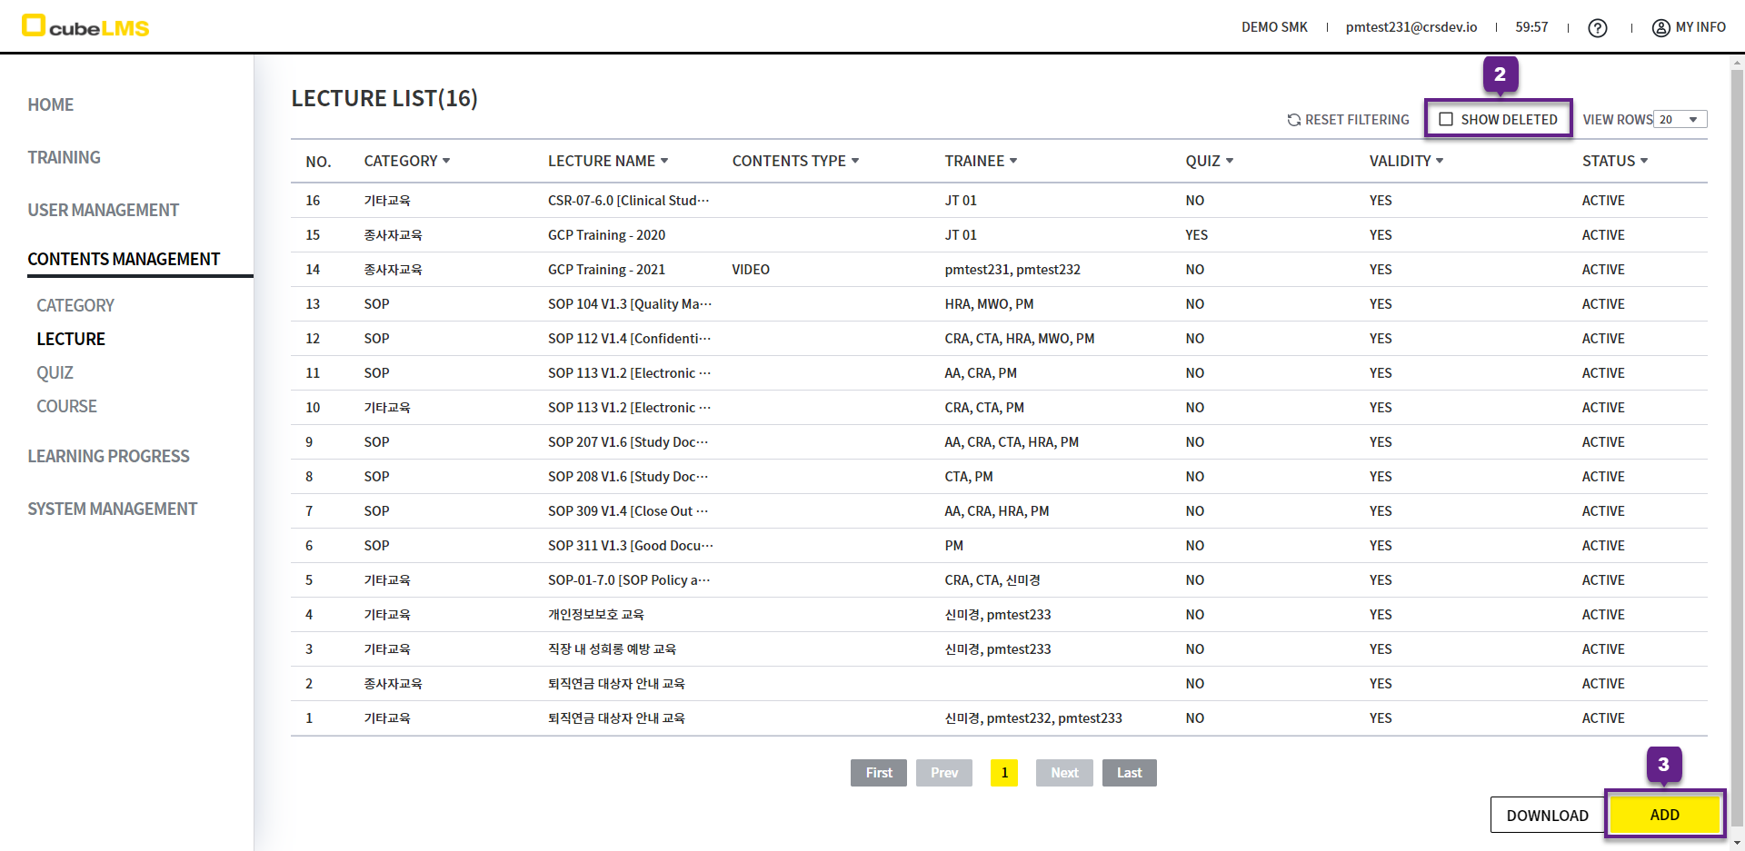1745x851 pixels.
Task: Click the reset filtering refresh icon
Action: [1294, 120]
